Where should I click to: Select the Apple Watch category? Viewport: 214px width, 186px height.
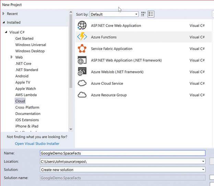point(25,89)
